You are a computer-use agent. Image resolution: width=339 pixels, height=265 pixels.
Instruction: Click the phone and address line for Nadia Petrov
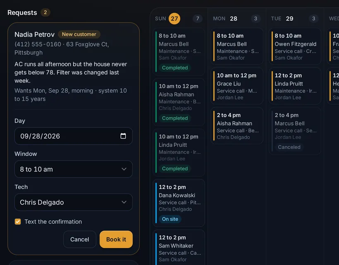pyautogui.click(x=62, y=48)
